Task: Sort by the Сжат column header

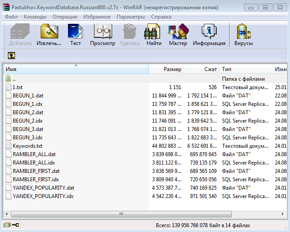Action: [x=202, y=69]
